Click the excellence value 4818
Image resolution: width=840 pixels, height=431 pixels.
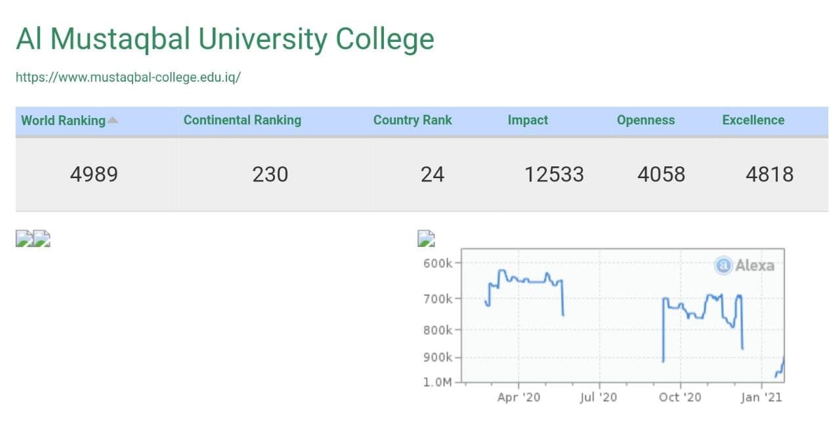[769, 175]
